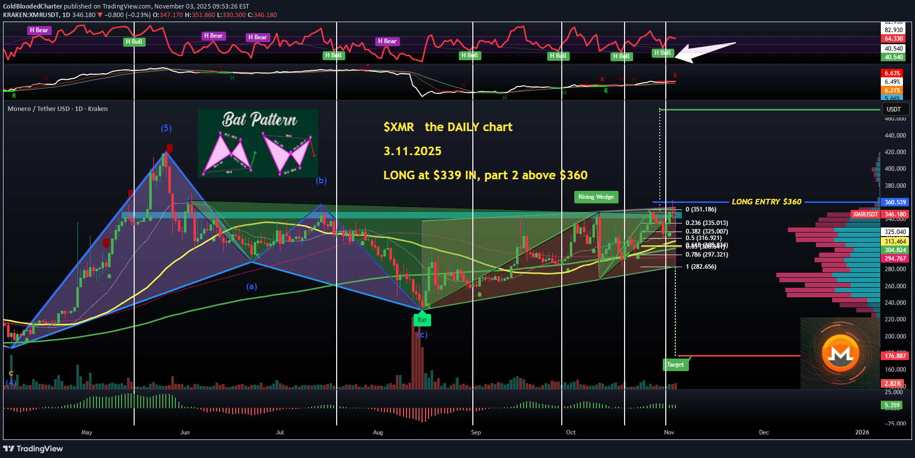The image size is (915, 458).
Task: Select the red 176.887 target price label
Action: point(895,356)
